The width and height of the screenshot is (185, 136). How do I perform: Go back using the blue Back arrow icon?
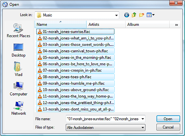(x=126, y=15)
